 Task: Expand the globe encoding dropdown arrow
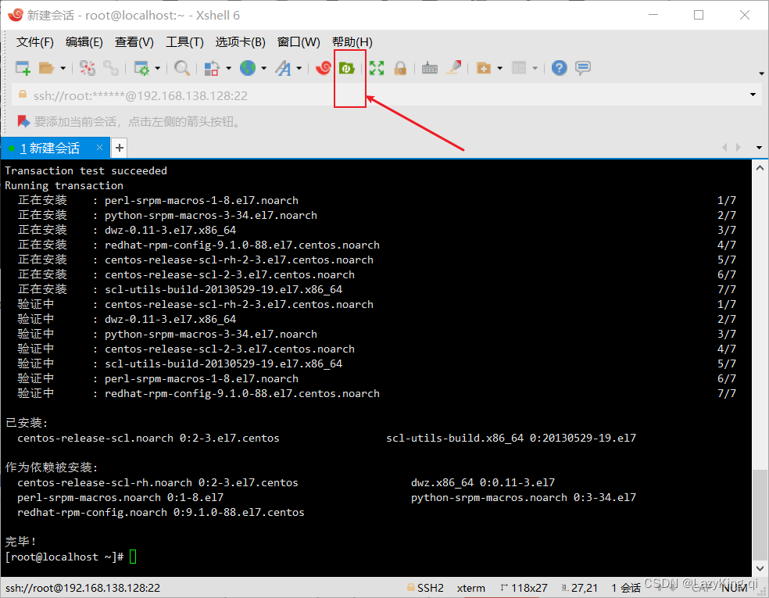point(264,68)
